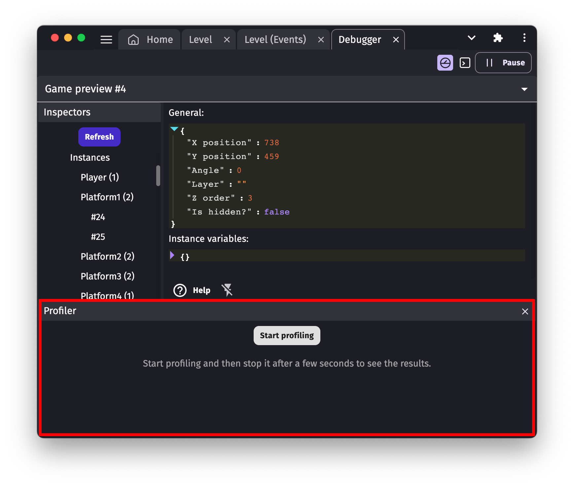Expand the Instance variables object

pos(172,255)
